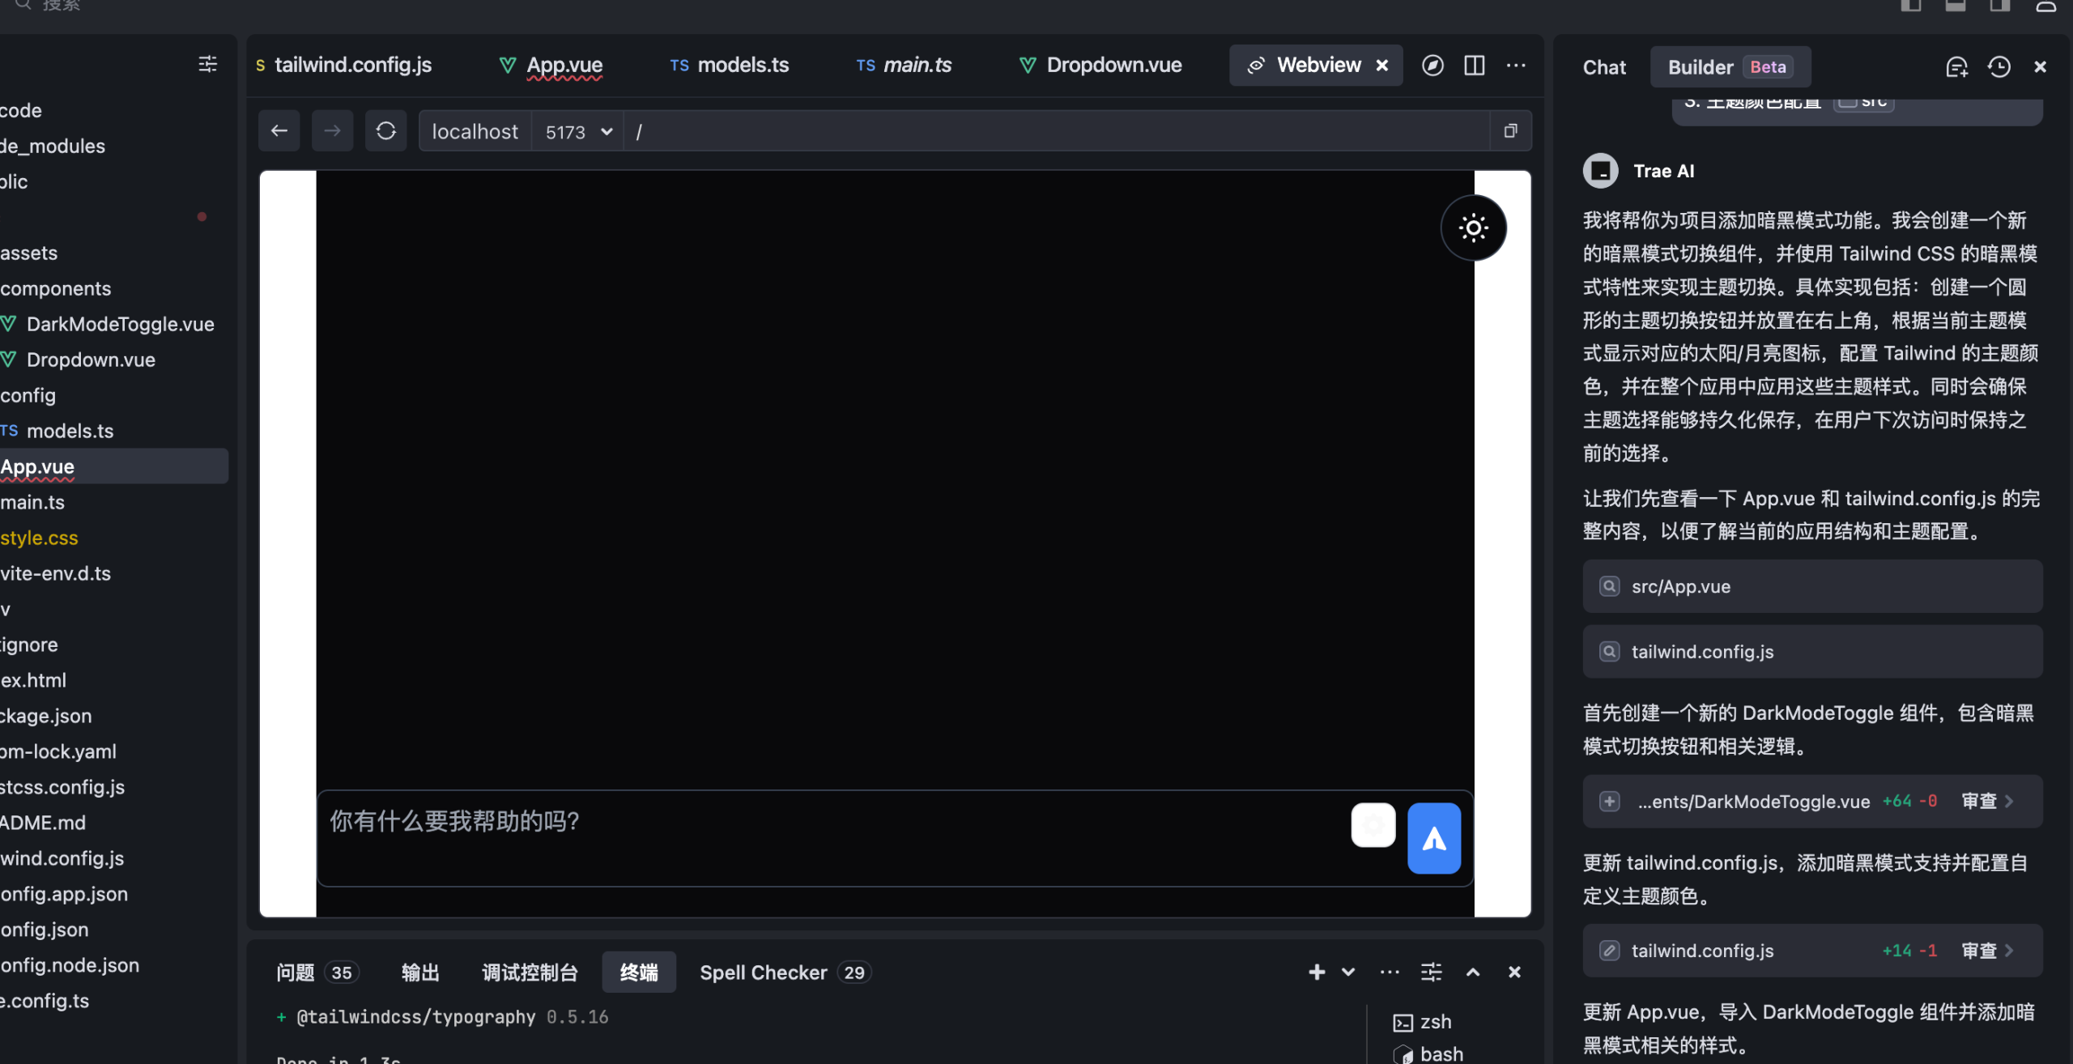This screenshot has width=2073, height=1064.
Task: Refresh the webview page
Action: click(386, 130)
